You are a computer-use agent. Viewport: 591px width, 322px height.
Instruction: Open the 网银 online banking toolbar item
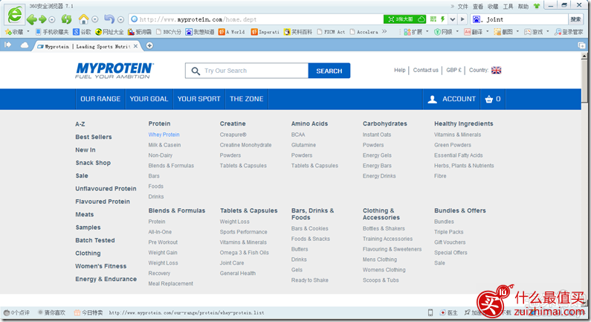click(x=443, y=32)
